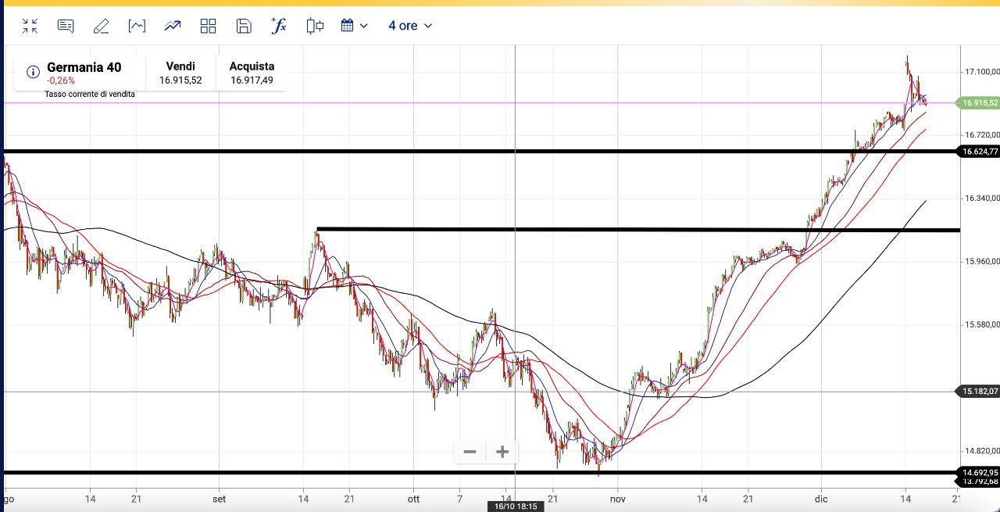
Task: Zoom out chart with minus button
Action: (x=470, y=452)
